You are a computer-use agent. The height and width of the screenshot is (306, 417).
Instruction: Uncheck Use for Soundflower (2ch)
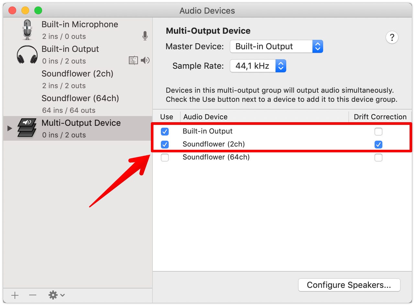tap(165, 144)
